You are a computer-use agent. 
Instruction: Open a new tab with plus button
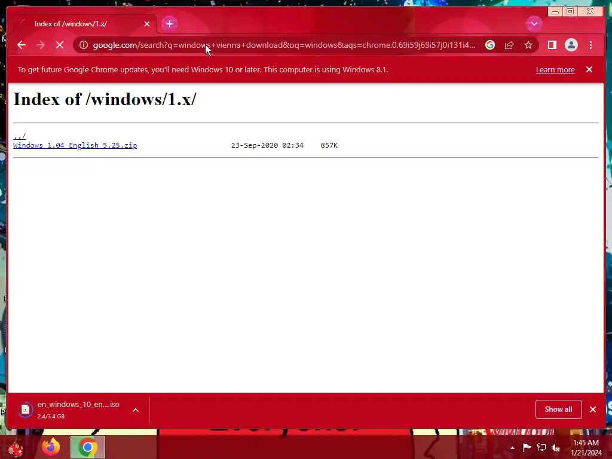169,24
